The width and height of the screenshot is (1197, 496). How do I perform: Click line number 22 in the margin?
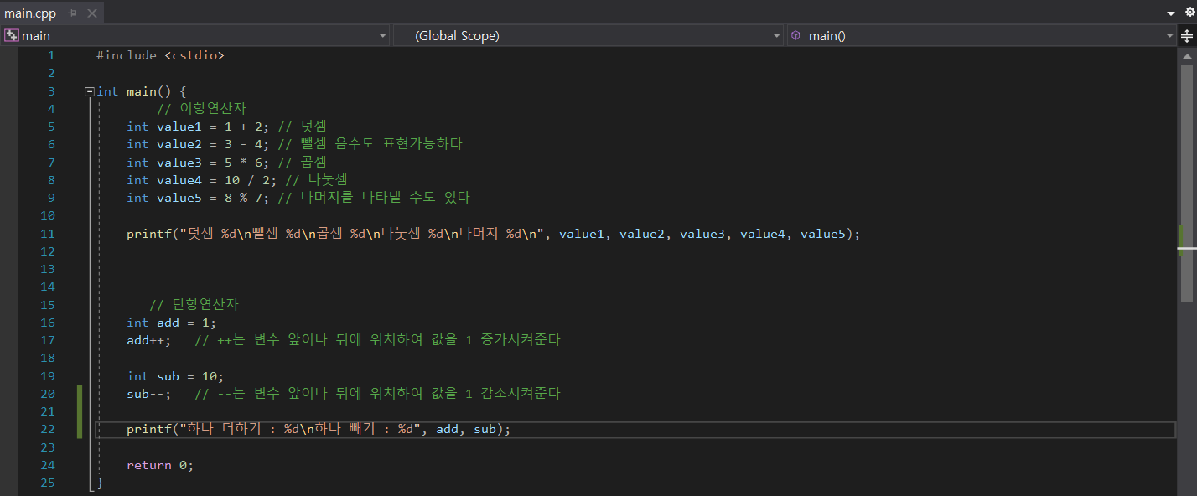coord(48,429)
